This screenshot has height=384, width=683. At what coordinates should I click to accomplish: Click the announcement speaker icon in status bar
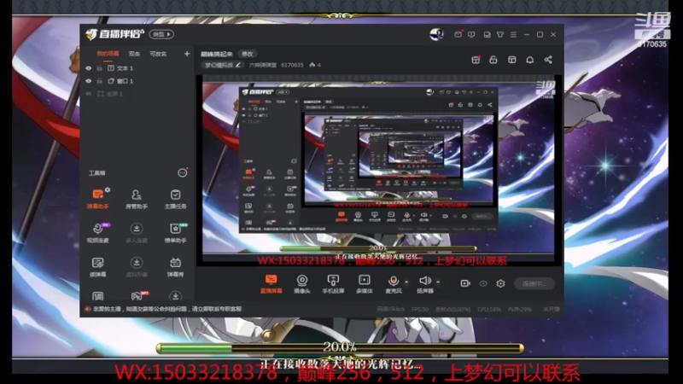(88, 309)
